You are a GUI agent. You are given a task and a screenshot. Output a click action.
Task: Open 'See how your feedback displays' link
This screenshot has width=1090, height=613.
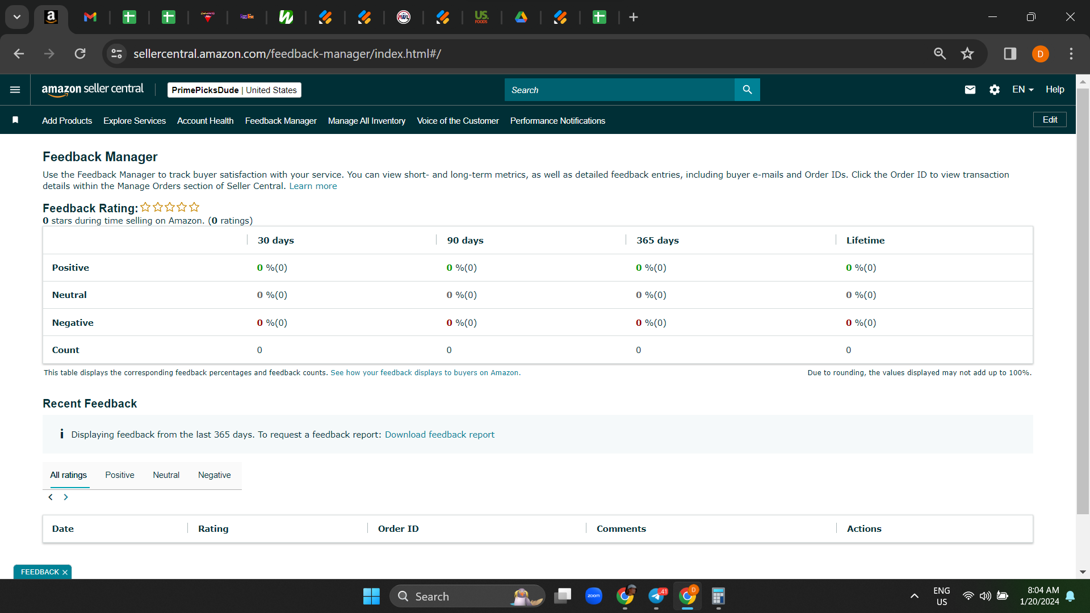[425, 373]
